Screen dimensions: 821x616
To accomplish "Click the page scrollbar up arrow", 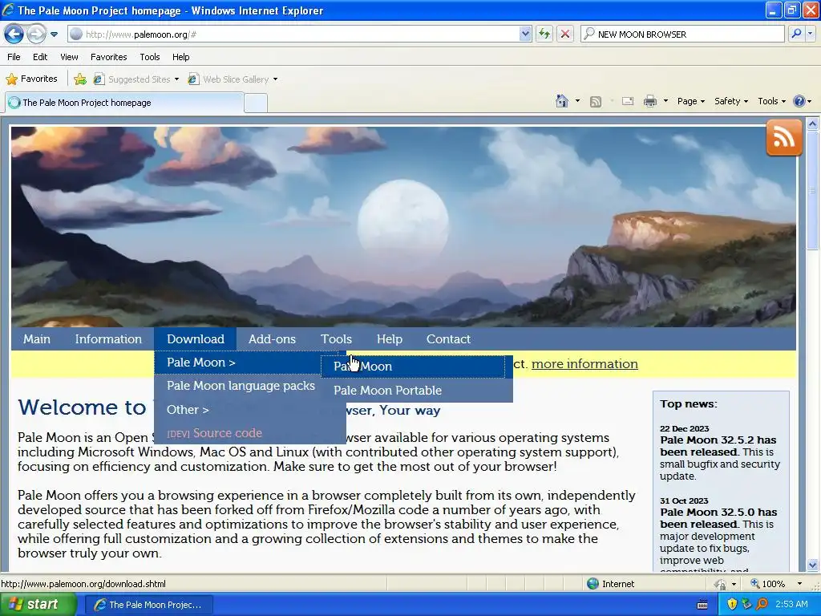I will [812, 124].
